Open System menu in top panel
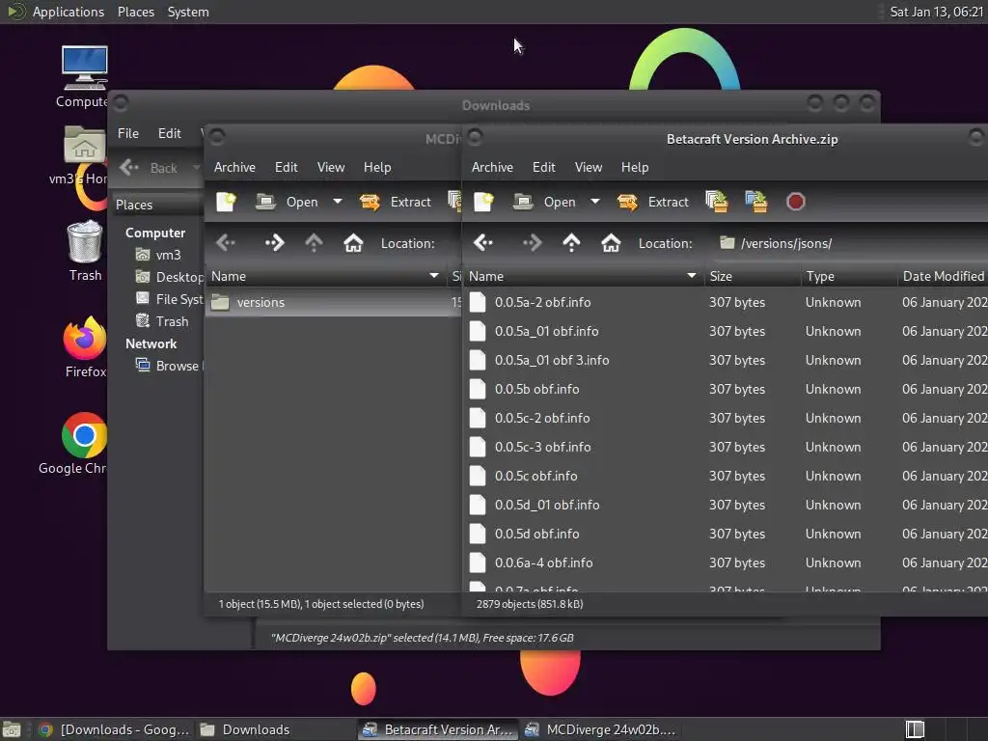The image size is (988, 741). click(188, 12)
